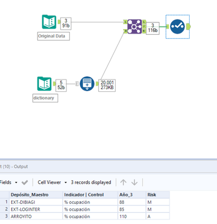Click the Select tool output anchor

(188, 27)
